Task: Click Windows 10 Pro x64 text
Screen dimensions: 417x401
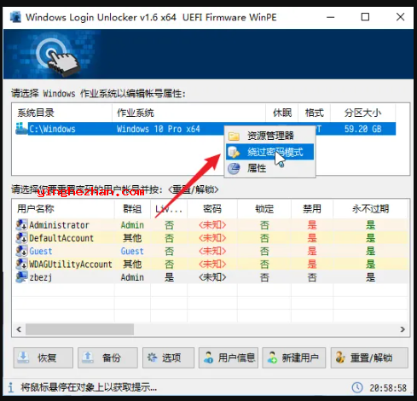Action: 159,129
